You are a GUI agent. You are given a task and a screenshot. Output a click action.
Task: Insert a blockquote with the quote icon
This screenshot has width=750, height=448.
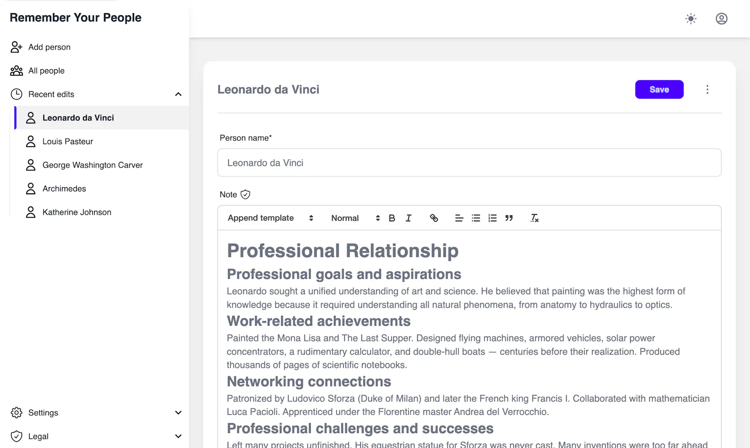pyautogui.click(x=509, y=218)
